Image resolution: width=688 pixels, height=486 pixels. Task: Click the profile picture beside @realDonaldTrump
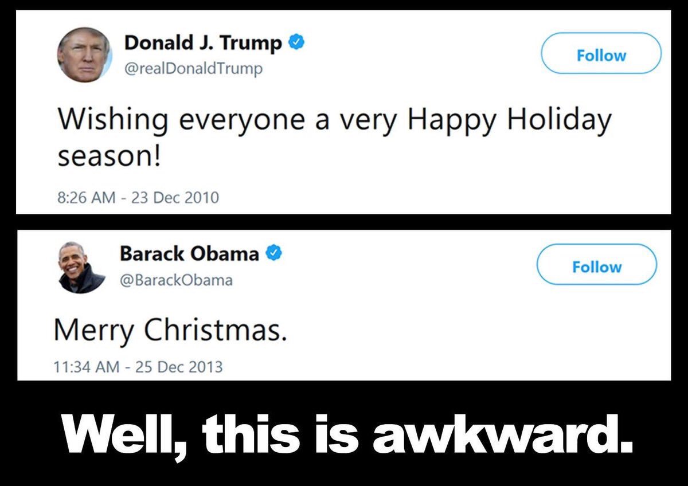84,55
